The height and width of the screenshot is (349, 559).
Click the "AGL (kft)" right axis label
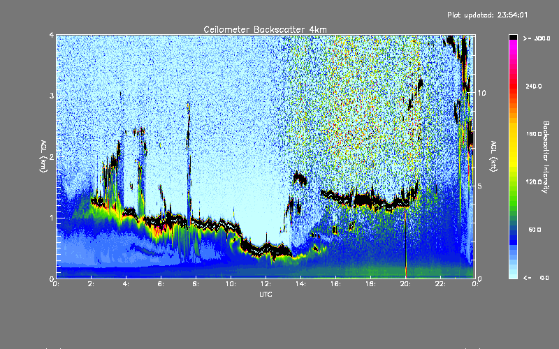(493, 156)
